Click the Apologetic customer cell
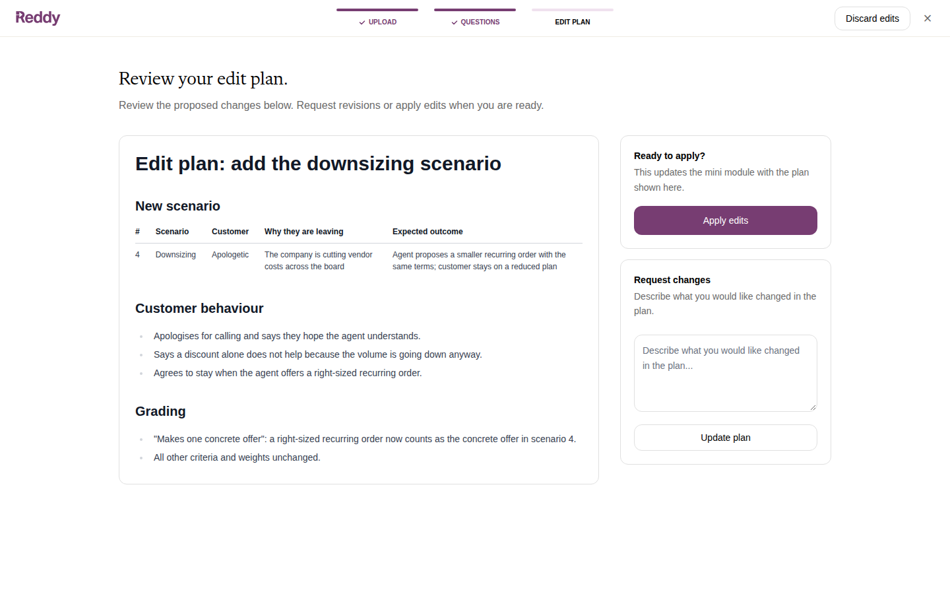 click(230, 255)
